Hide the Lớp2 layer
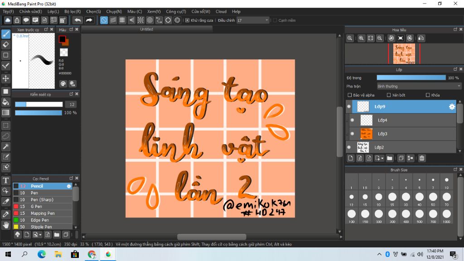Screen dimensions: 464x261 [349, 147]
